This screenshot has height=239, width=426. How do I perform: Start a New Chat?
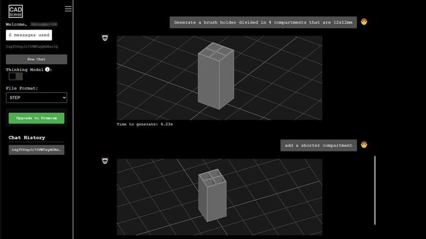click(x=36, y=59)
